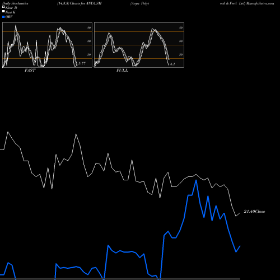Screen dimensions: 280x280
Task: Click the 20 level label in FULL chart
Action: pos(181,54)
